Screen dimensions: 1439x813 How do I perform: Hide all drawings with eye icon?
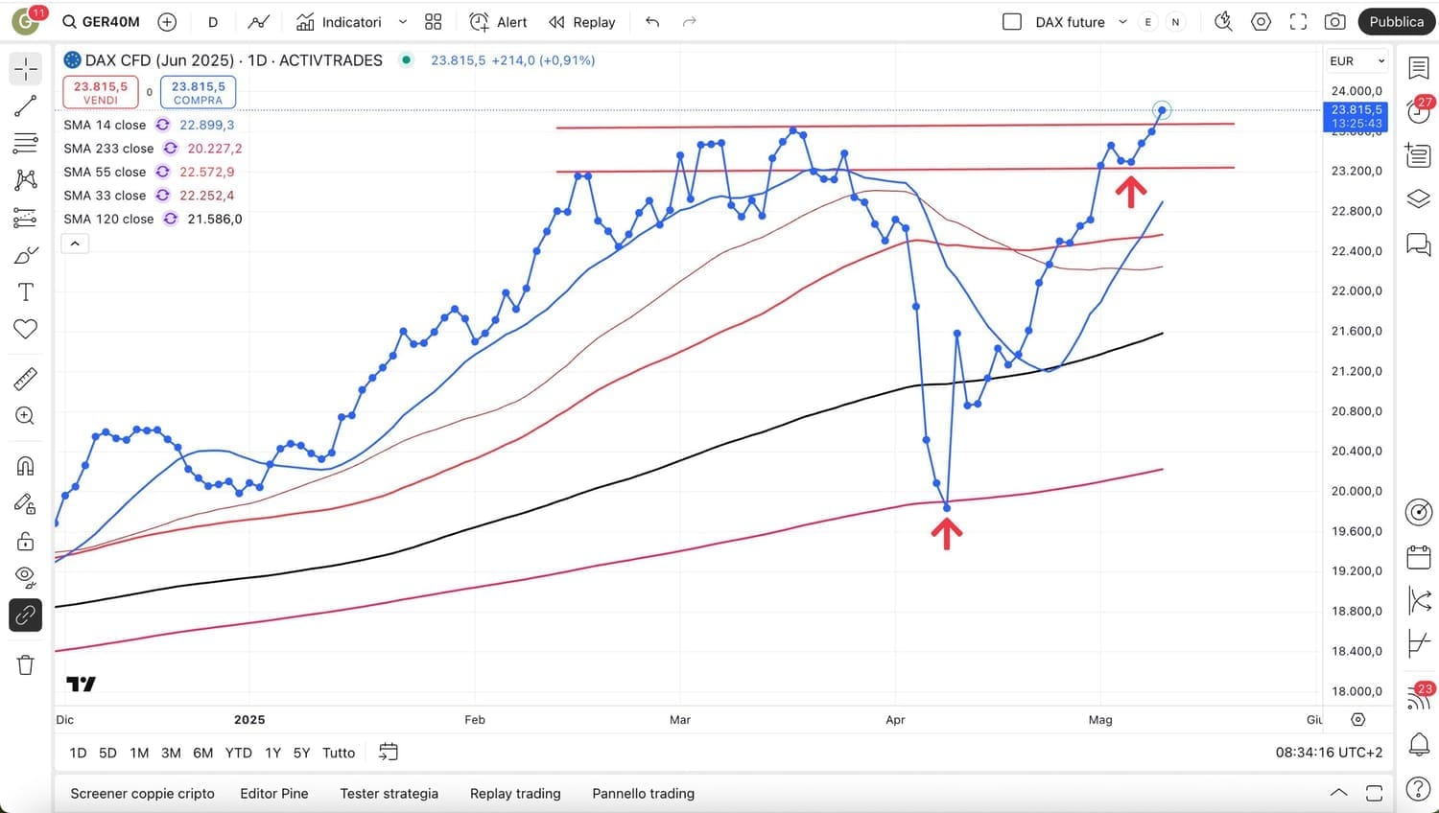pos(25,577)
